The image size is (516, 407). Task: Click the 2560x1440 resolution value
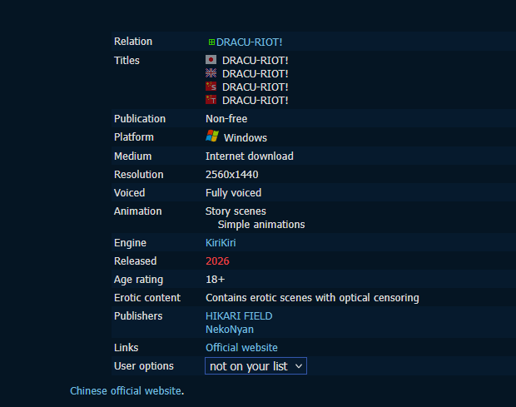[x=232, y=175]
